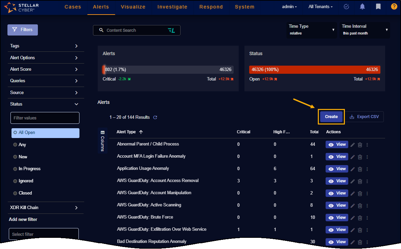Edit the Abnormal Parent / Child Process alert
The image size is (401, 249).
[x=353, y=145]
